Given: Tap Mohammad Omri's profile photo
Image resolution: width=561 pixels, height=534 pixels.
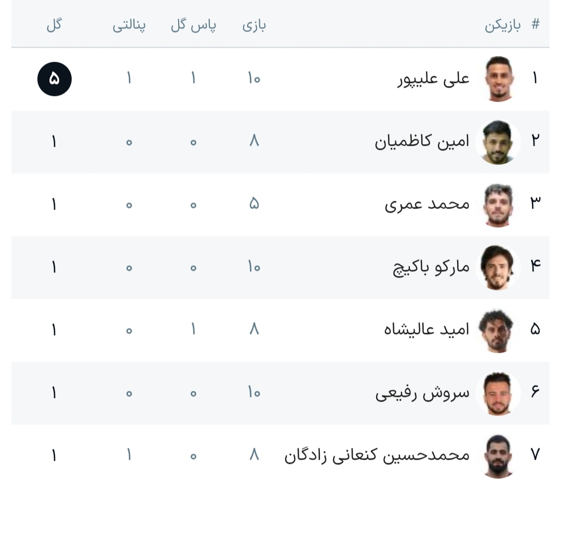Looking at the screenshot, I should pos(498,204).
